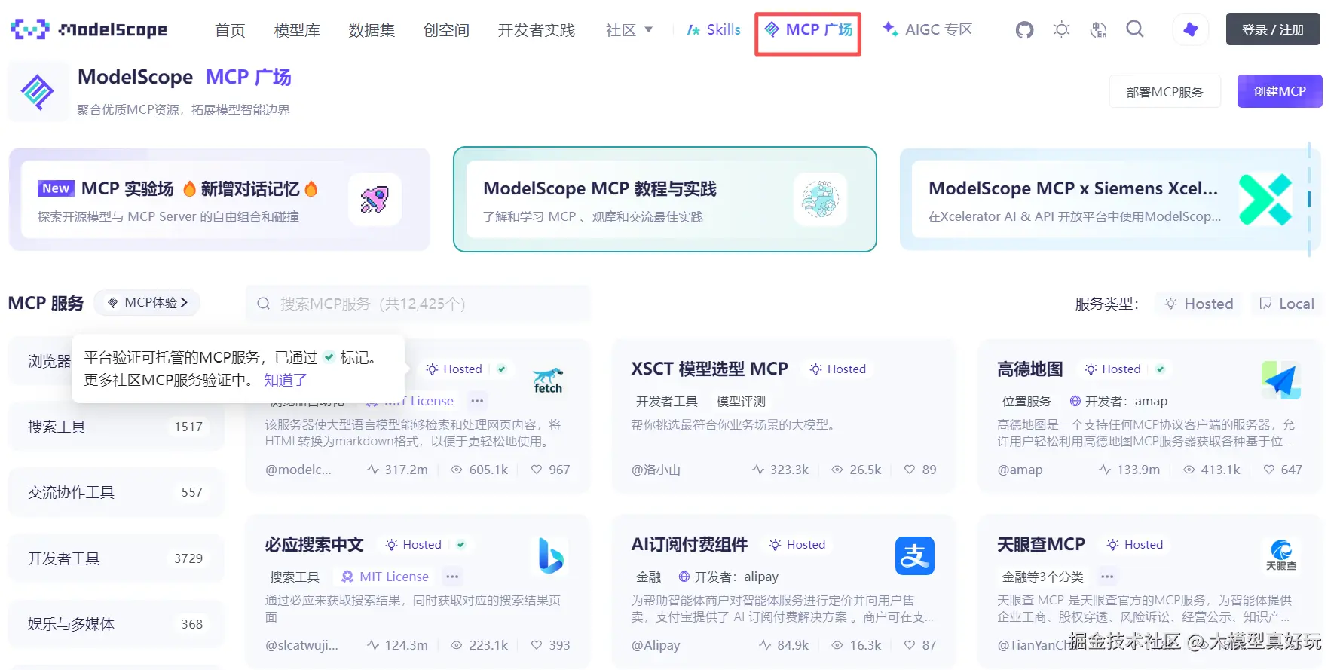Click the Siemens Xcelerator X logo
Image resolution: width=1340 pixels, height=670 pixels.
(1265, 199)
